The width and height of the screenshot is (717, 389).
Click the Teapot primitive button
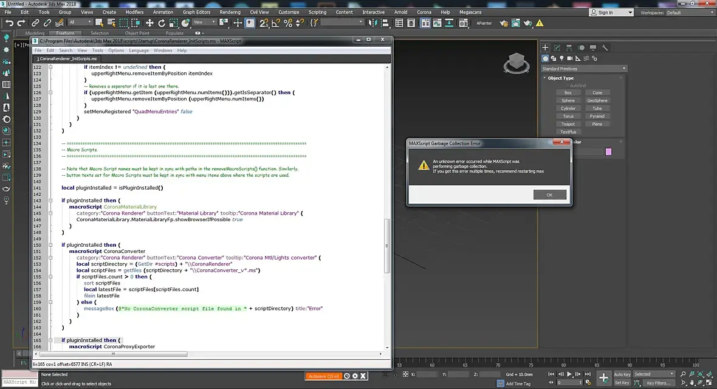coord(568,124)
